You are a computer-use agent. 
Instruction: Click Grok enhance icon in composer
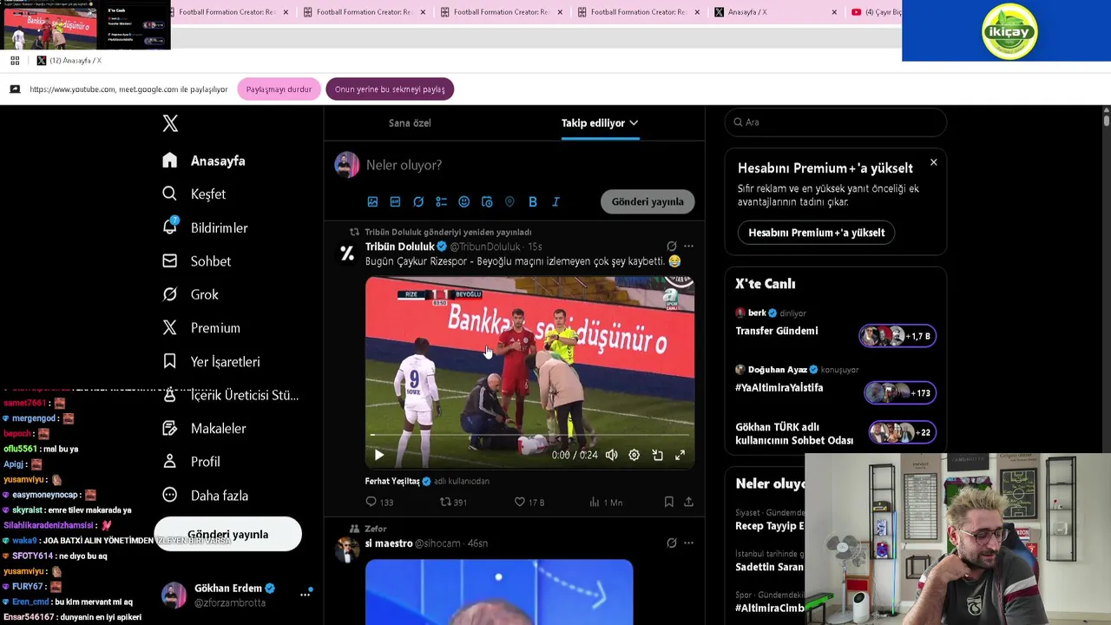(x=418, y=201)
